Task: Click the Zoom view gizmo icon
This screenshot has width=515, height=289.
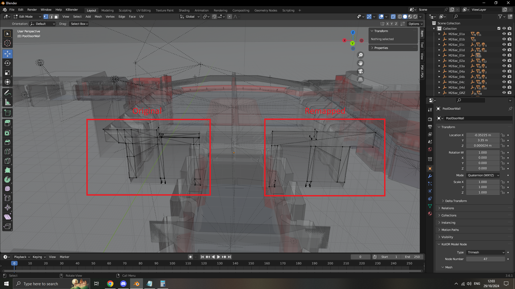Action: click(x=360, y=55)
